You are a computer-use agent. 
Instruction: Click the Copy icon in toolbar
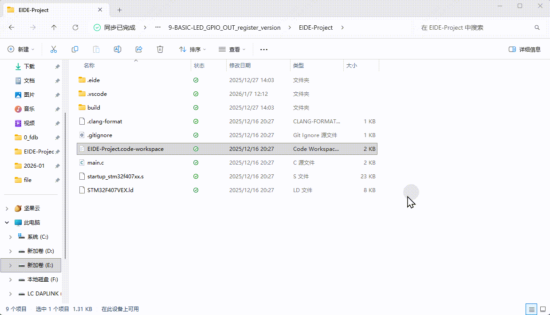(75, 49)
